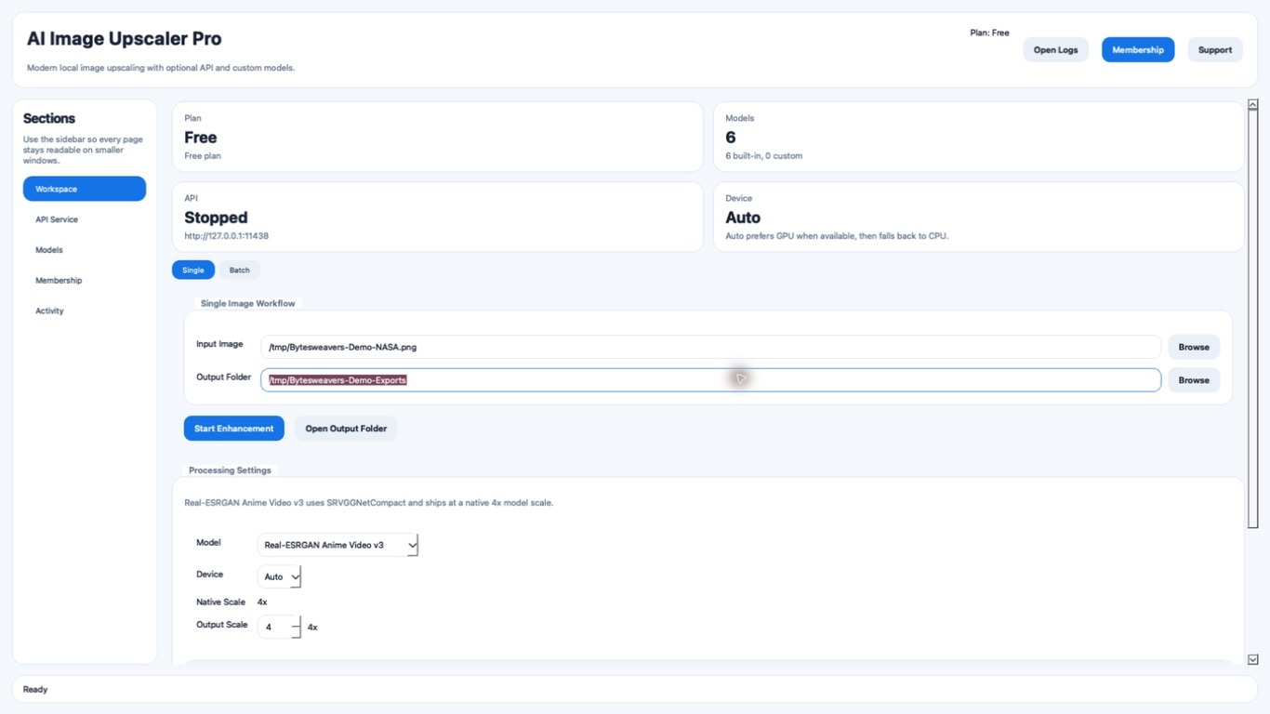Viewport: 1270px width, 714px height.
Task: Click the Models card showing 6
Action: click(x=978, y=137)
